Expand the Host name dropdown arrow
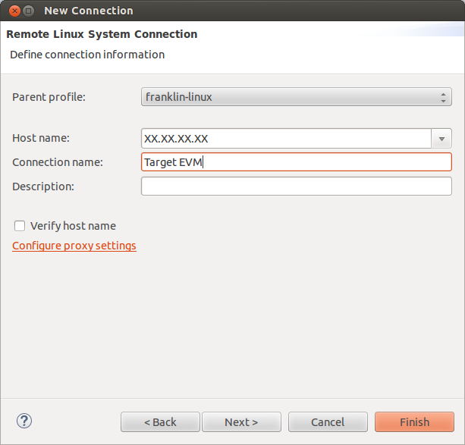 441,139
